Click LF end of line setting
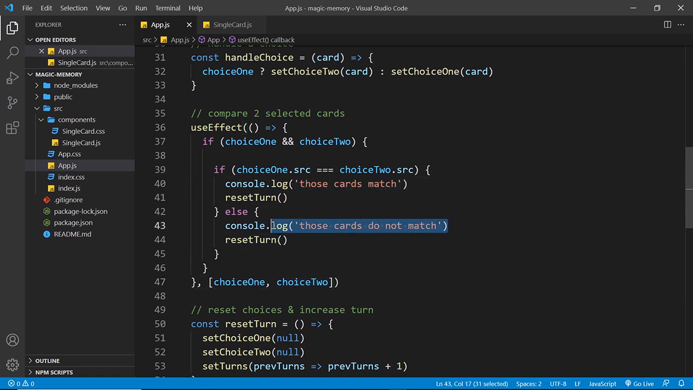 (577, 383)
